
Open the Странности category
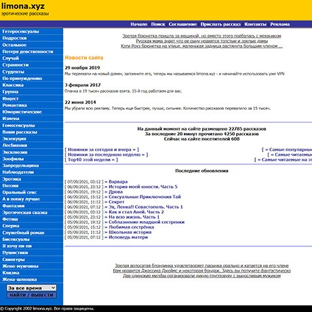click(16, 65)
